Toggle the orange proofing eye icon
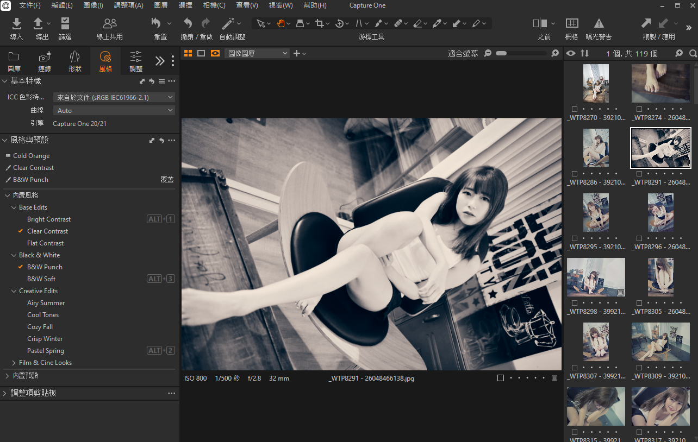The width and height of the screenshot is (698, 442). click(215, 53)
